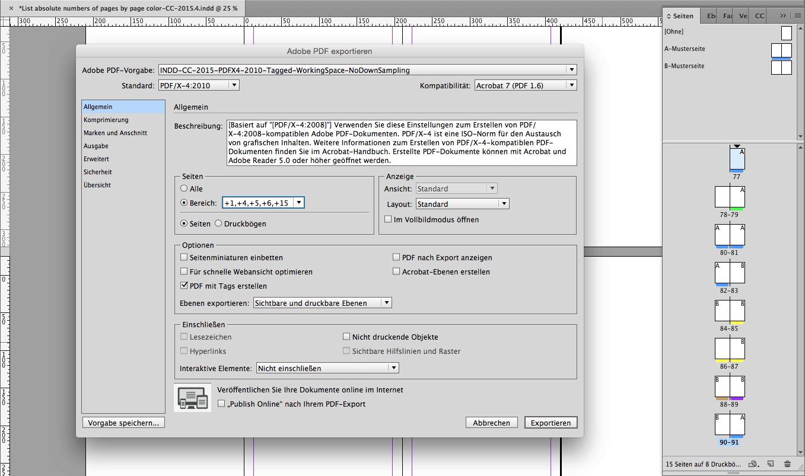Close the document tab with the x icon
Screen dimensions: 805x476
pyautogui.click(x=11, y=8)
